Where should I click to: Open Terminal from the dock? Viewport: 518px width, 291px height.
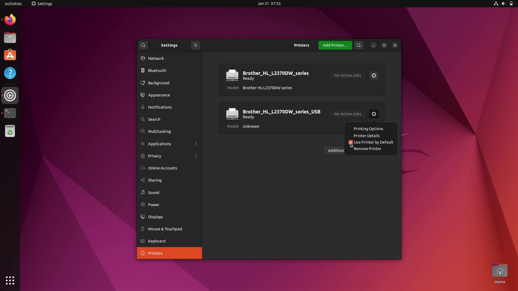[10, 113]
